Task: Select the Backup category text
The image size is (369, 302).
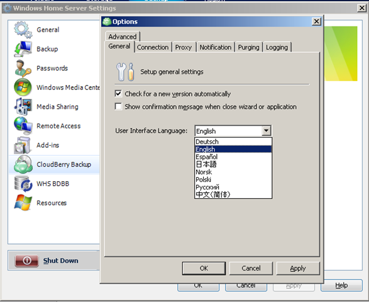Action: pyautogui.click(x=47, y=49)
